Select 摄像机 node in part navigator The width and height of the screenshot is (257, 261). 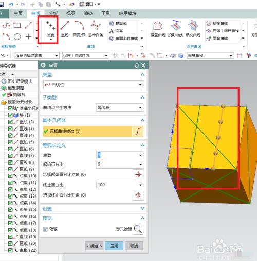[x=19, y=95]
